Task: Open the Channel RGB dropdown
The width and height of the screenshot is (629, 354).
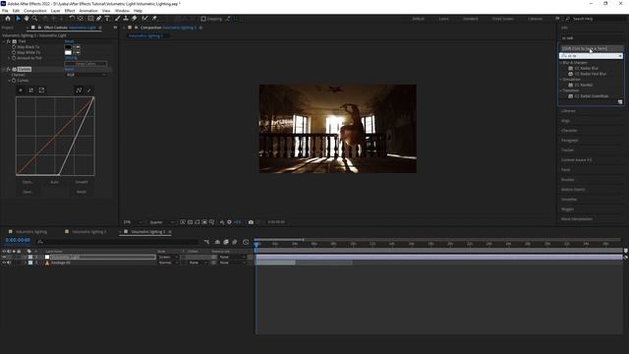Action: point(86,75)
